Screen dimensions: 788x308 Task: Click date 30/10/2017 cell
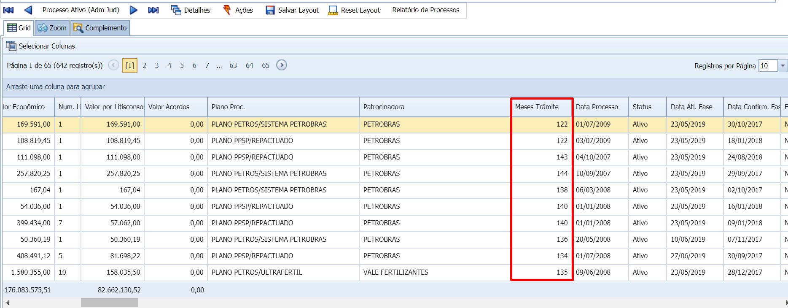pyautogui.click(x=752, y=124)
